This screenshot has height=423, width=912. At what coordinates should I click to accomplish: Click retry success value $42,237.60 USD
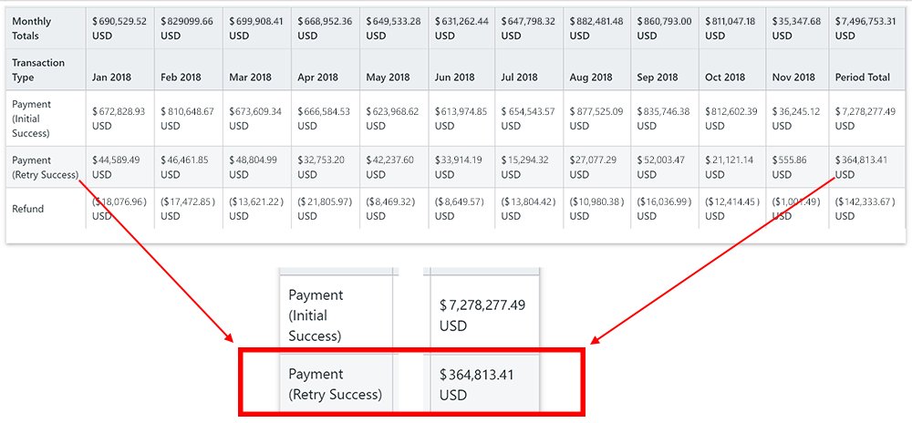click(389, 168)
